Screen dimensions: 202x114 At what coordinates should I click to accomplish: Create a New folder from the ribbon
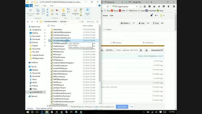pos(64,12)
